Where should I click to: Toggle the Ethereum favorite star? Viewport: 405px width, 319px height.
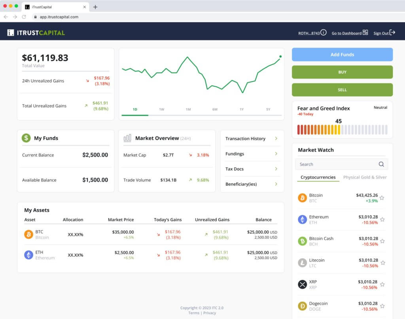click(x=382, y=219)
